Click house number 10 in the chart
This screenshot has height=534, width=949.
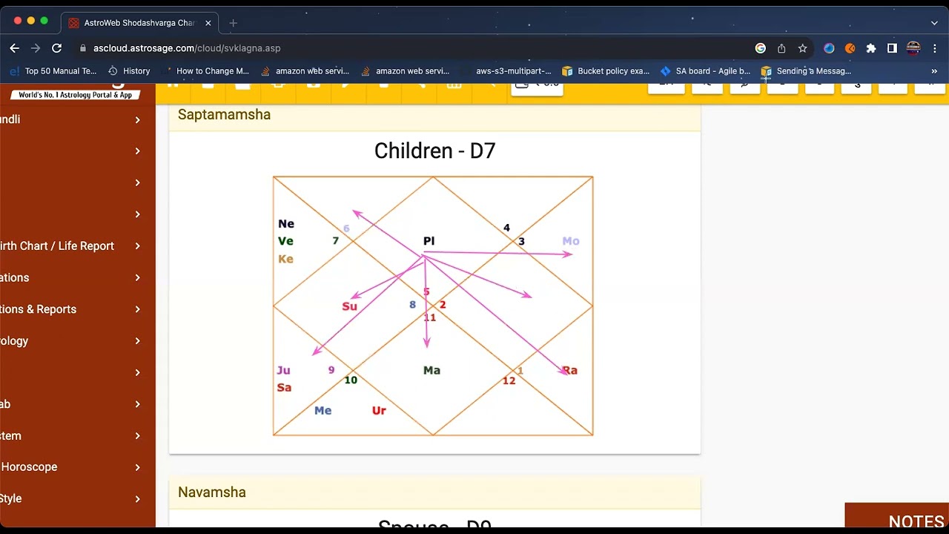tap(351, 380)
